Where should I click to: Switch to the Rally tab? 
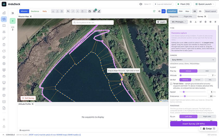click(x=45, y=11)
